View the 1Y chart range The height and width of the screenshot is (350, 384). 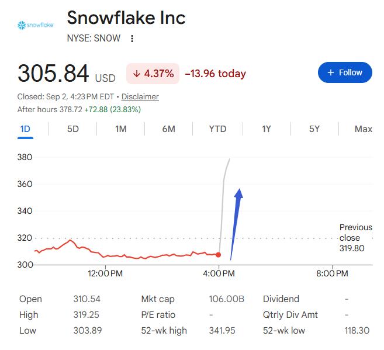pyautogui.click(x=267, y=129)
